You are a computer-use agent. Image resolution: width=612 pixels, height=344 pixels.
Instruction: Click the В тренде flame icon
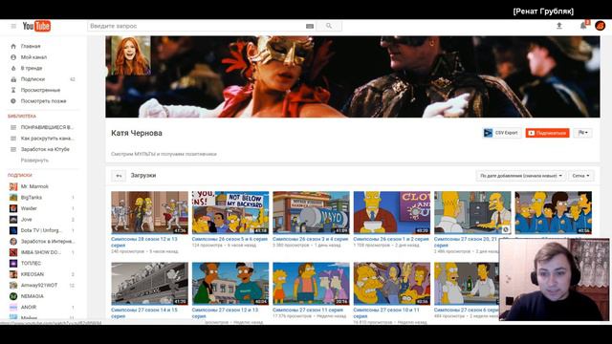[x=13, y=68]
